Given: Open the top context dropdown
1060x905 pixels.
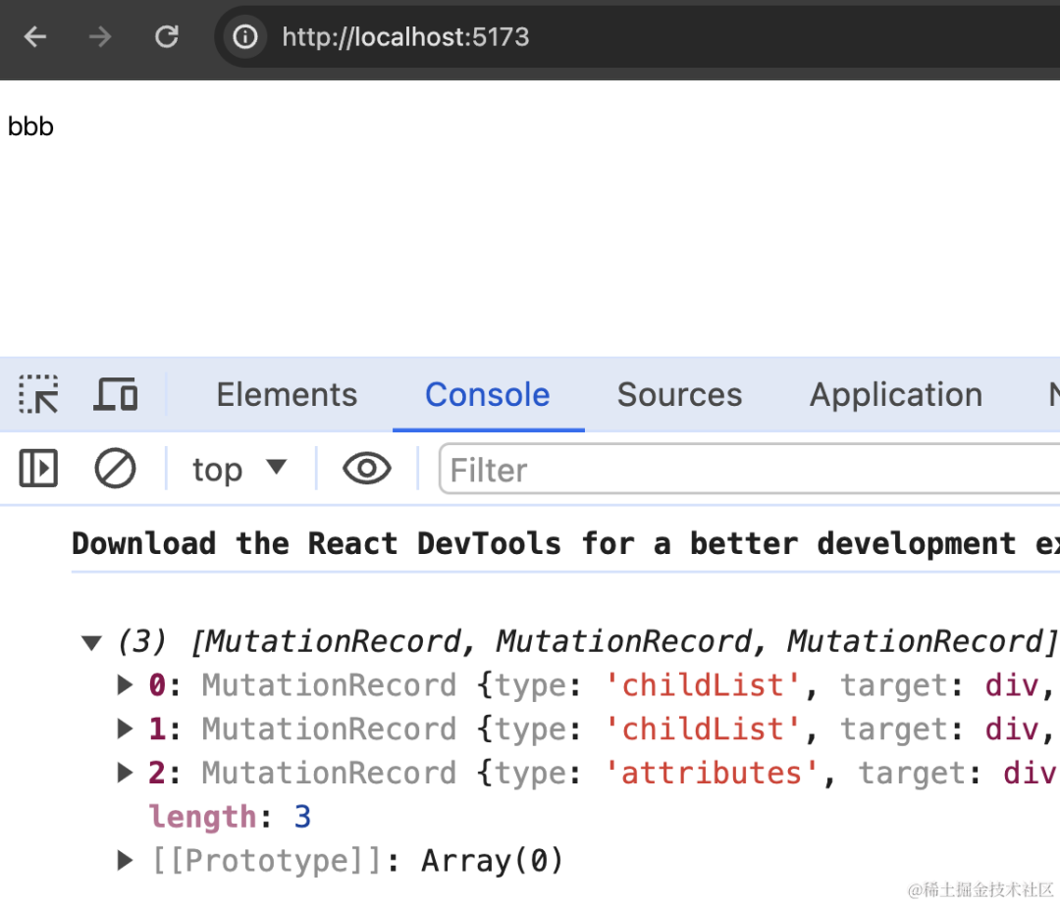Looking at the screenshot, I should [x=239, y=470].
